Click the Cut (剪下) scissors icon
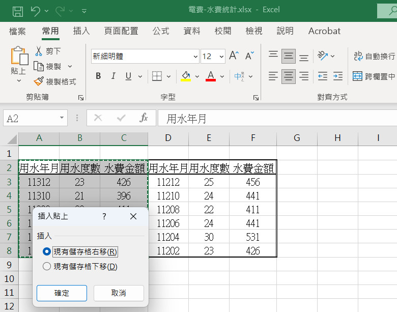397x312 pixels. (39, 51)
